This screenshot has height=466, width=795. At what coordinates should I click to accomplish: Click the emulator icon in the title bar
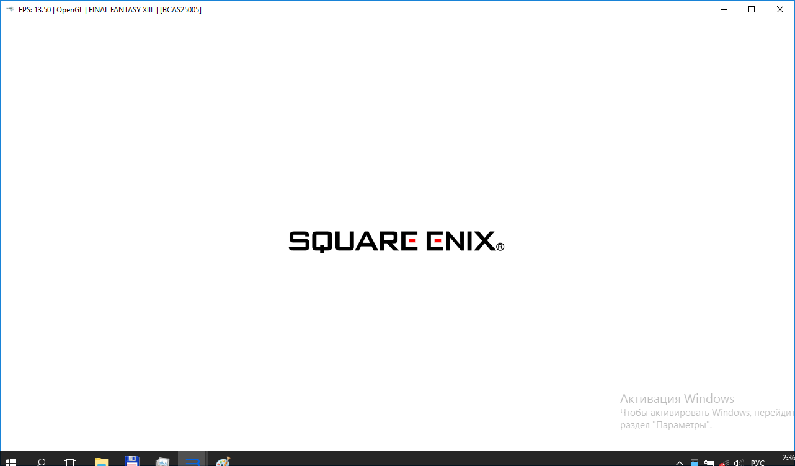coord(10,9)
